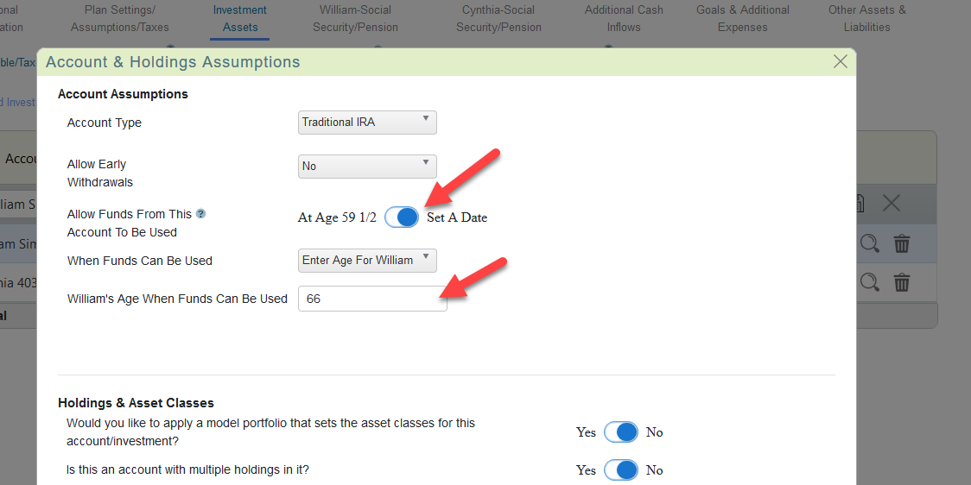Viewport: 971px width, 485px height.
Task: Click the Account Type label
Action: coord(104,123)
